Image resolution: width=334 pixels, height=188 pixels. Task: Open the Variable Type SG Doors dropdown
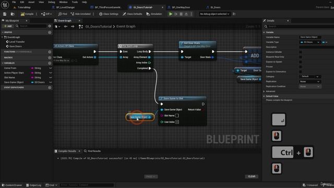pos(310,42)
